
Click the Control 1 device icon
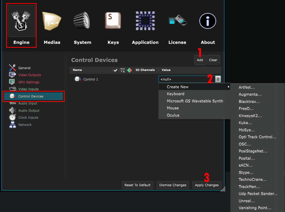click(x=77, y=79)
